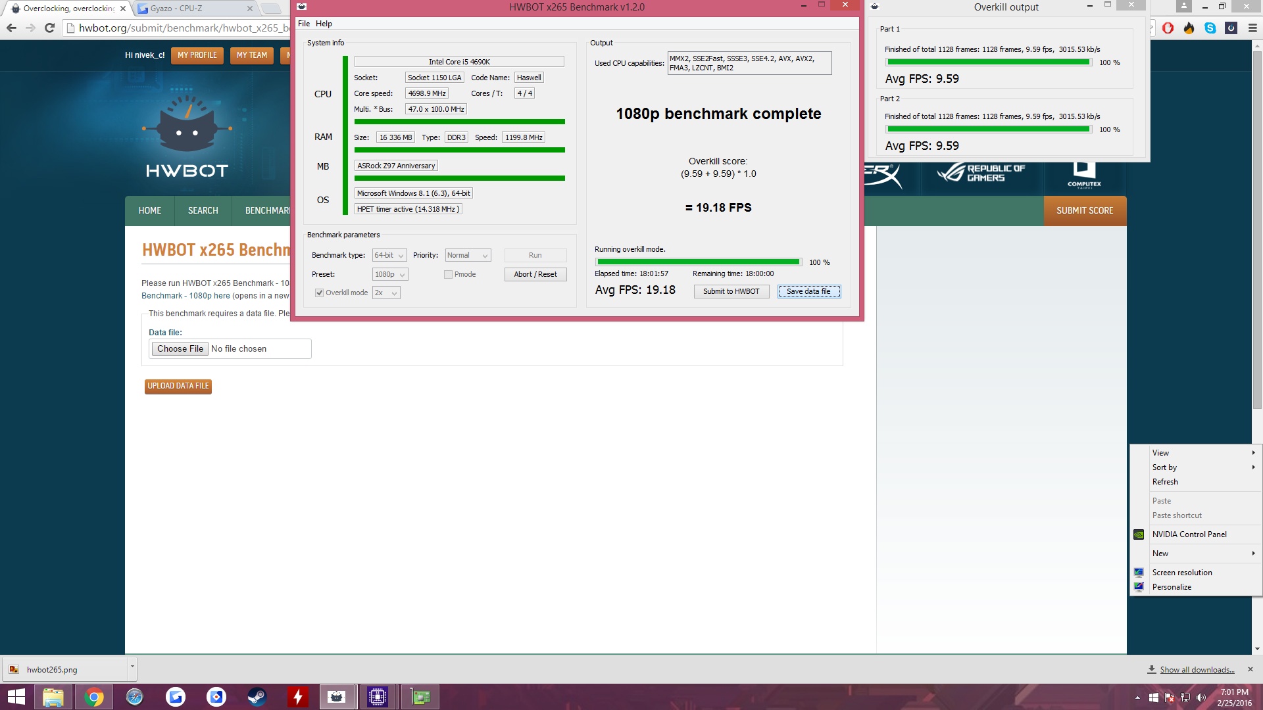Open the Windows Start button
The width and height of the screenshot is (1263, 710).
[16, 697]
